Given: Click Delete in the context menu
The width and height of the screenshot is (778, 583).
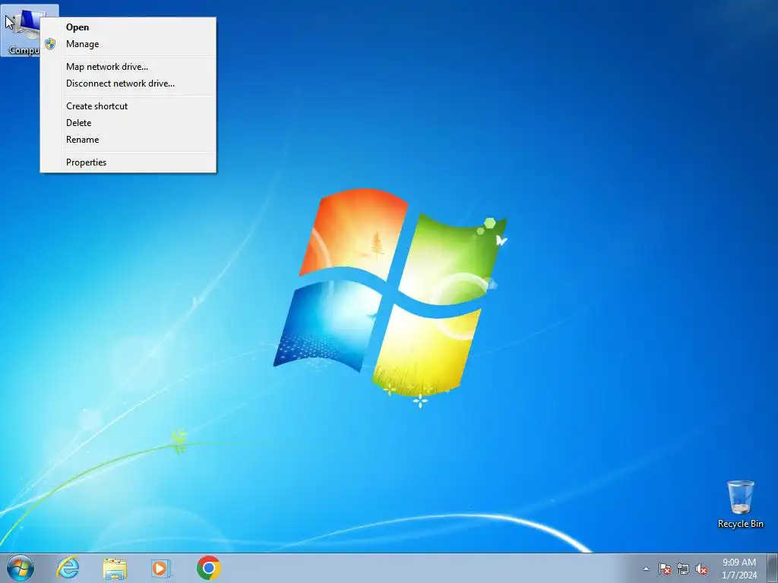Looking at the screenshot, I should point(128,123).
